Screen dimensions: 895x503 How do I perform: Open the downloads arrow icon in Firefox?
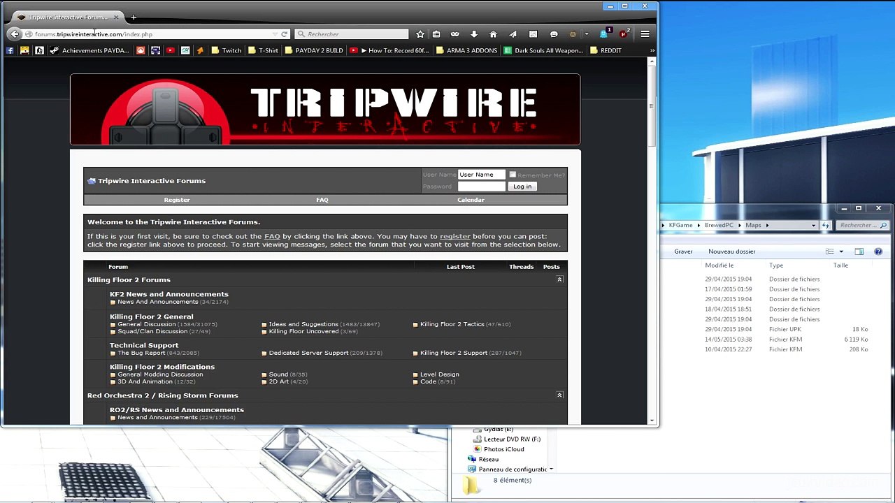pos(474,34)
